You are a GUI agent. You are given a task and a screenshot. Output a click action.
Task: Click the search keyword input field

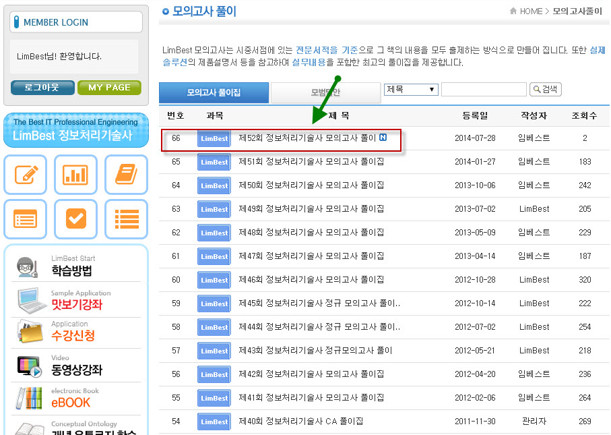(x=484, y=89)
